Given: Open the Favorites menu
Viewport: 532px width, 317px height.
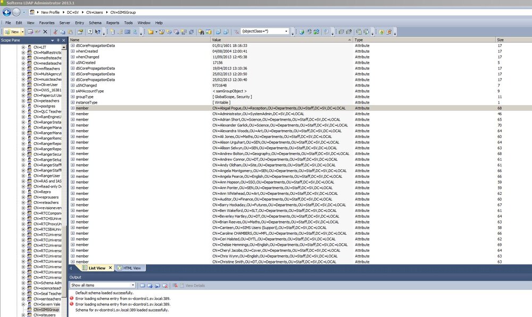Looking at the screenshot, I should [x=47, y=23].
